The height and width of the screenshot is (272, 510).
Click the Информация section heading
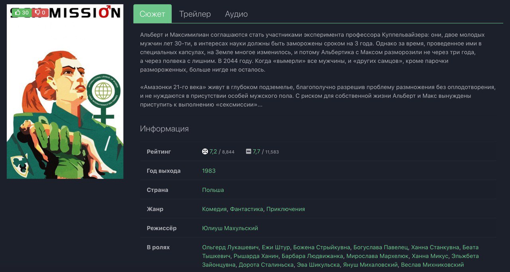pos(164,129)
